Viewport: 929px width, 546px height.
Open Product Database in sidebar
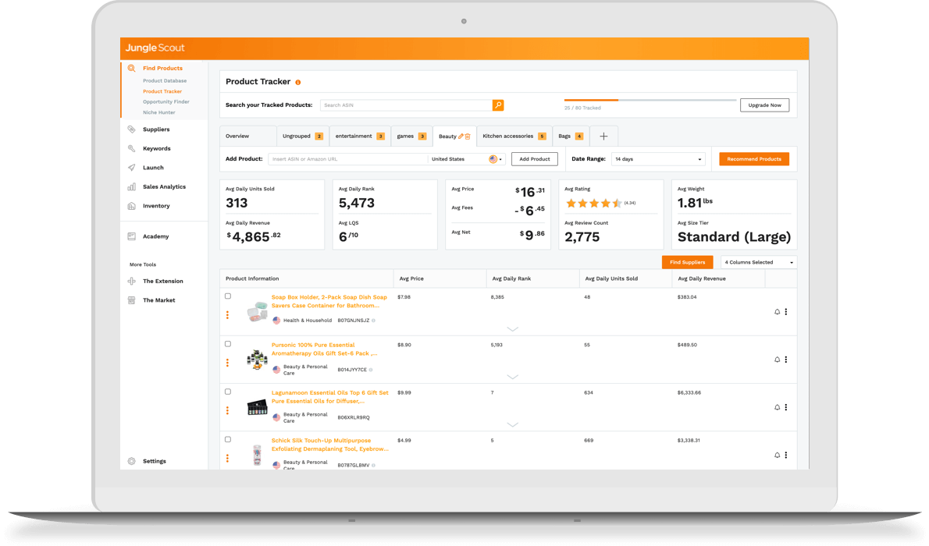(x=165, y=80)
